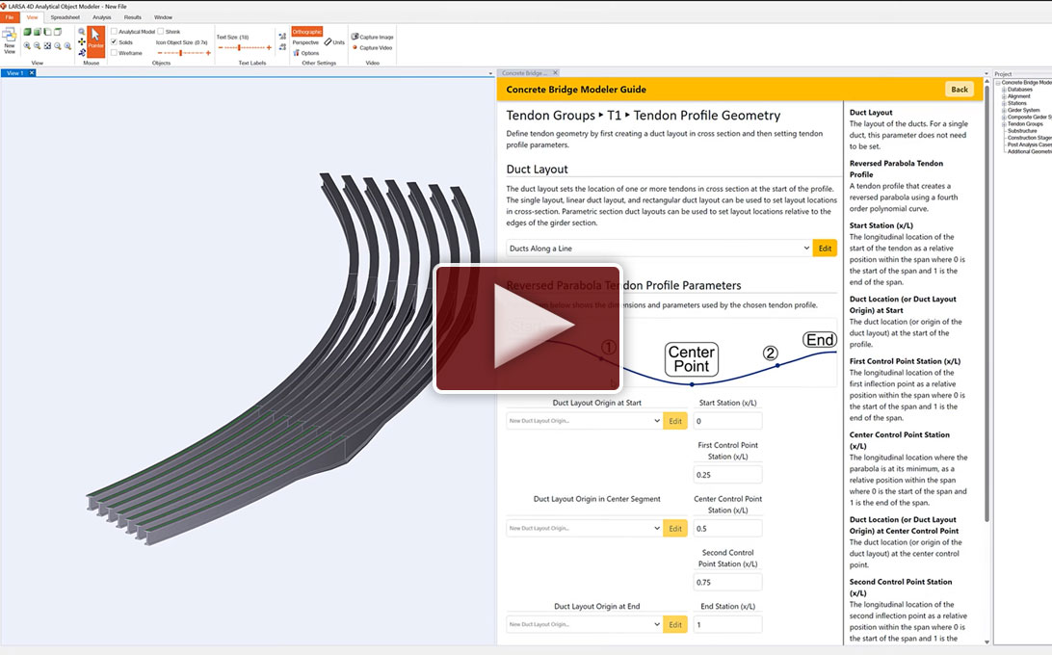Image resolution: width=1052 pixels, height=655 pixels.
Task: Click the Text Size slider handle
Action: pyautogui.click(x=239, y=47)
